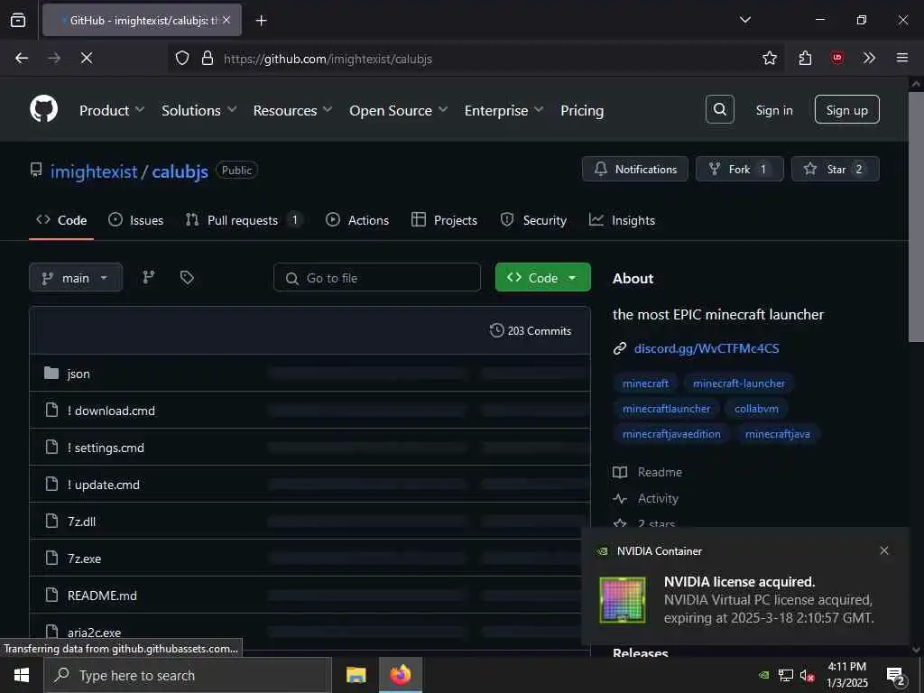
Task: Expand the Product menu
Action: [x=111, y=110]
